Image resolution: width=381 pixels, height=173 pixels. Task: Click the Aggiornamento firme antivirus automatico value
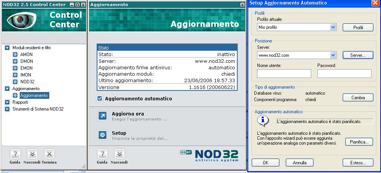click(x=222, y=67)
